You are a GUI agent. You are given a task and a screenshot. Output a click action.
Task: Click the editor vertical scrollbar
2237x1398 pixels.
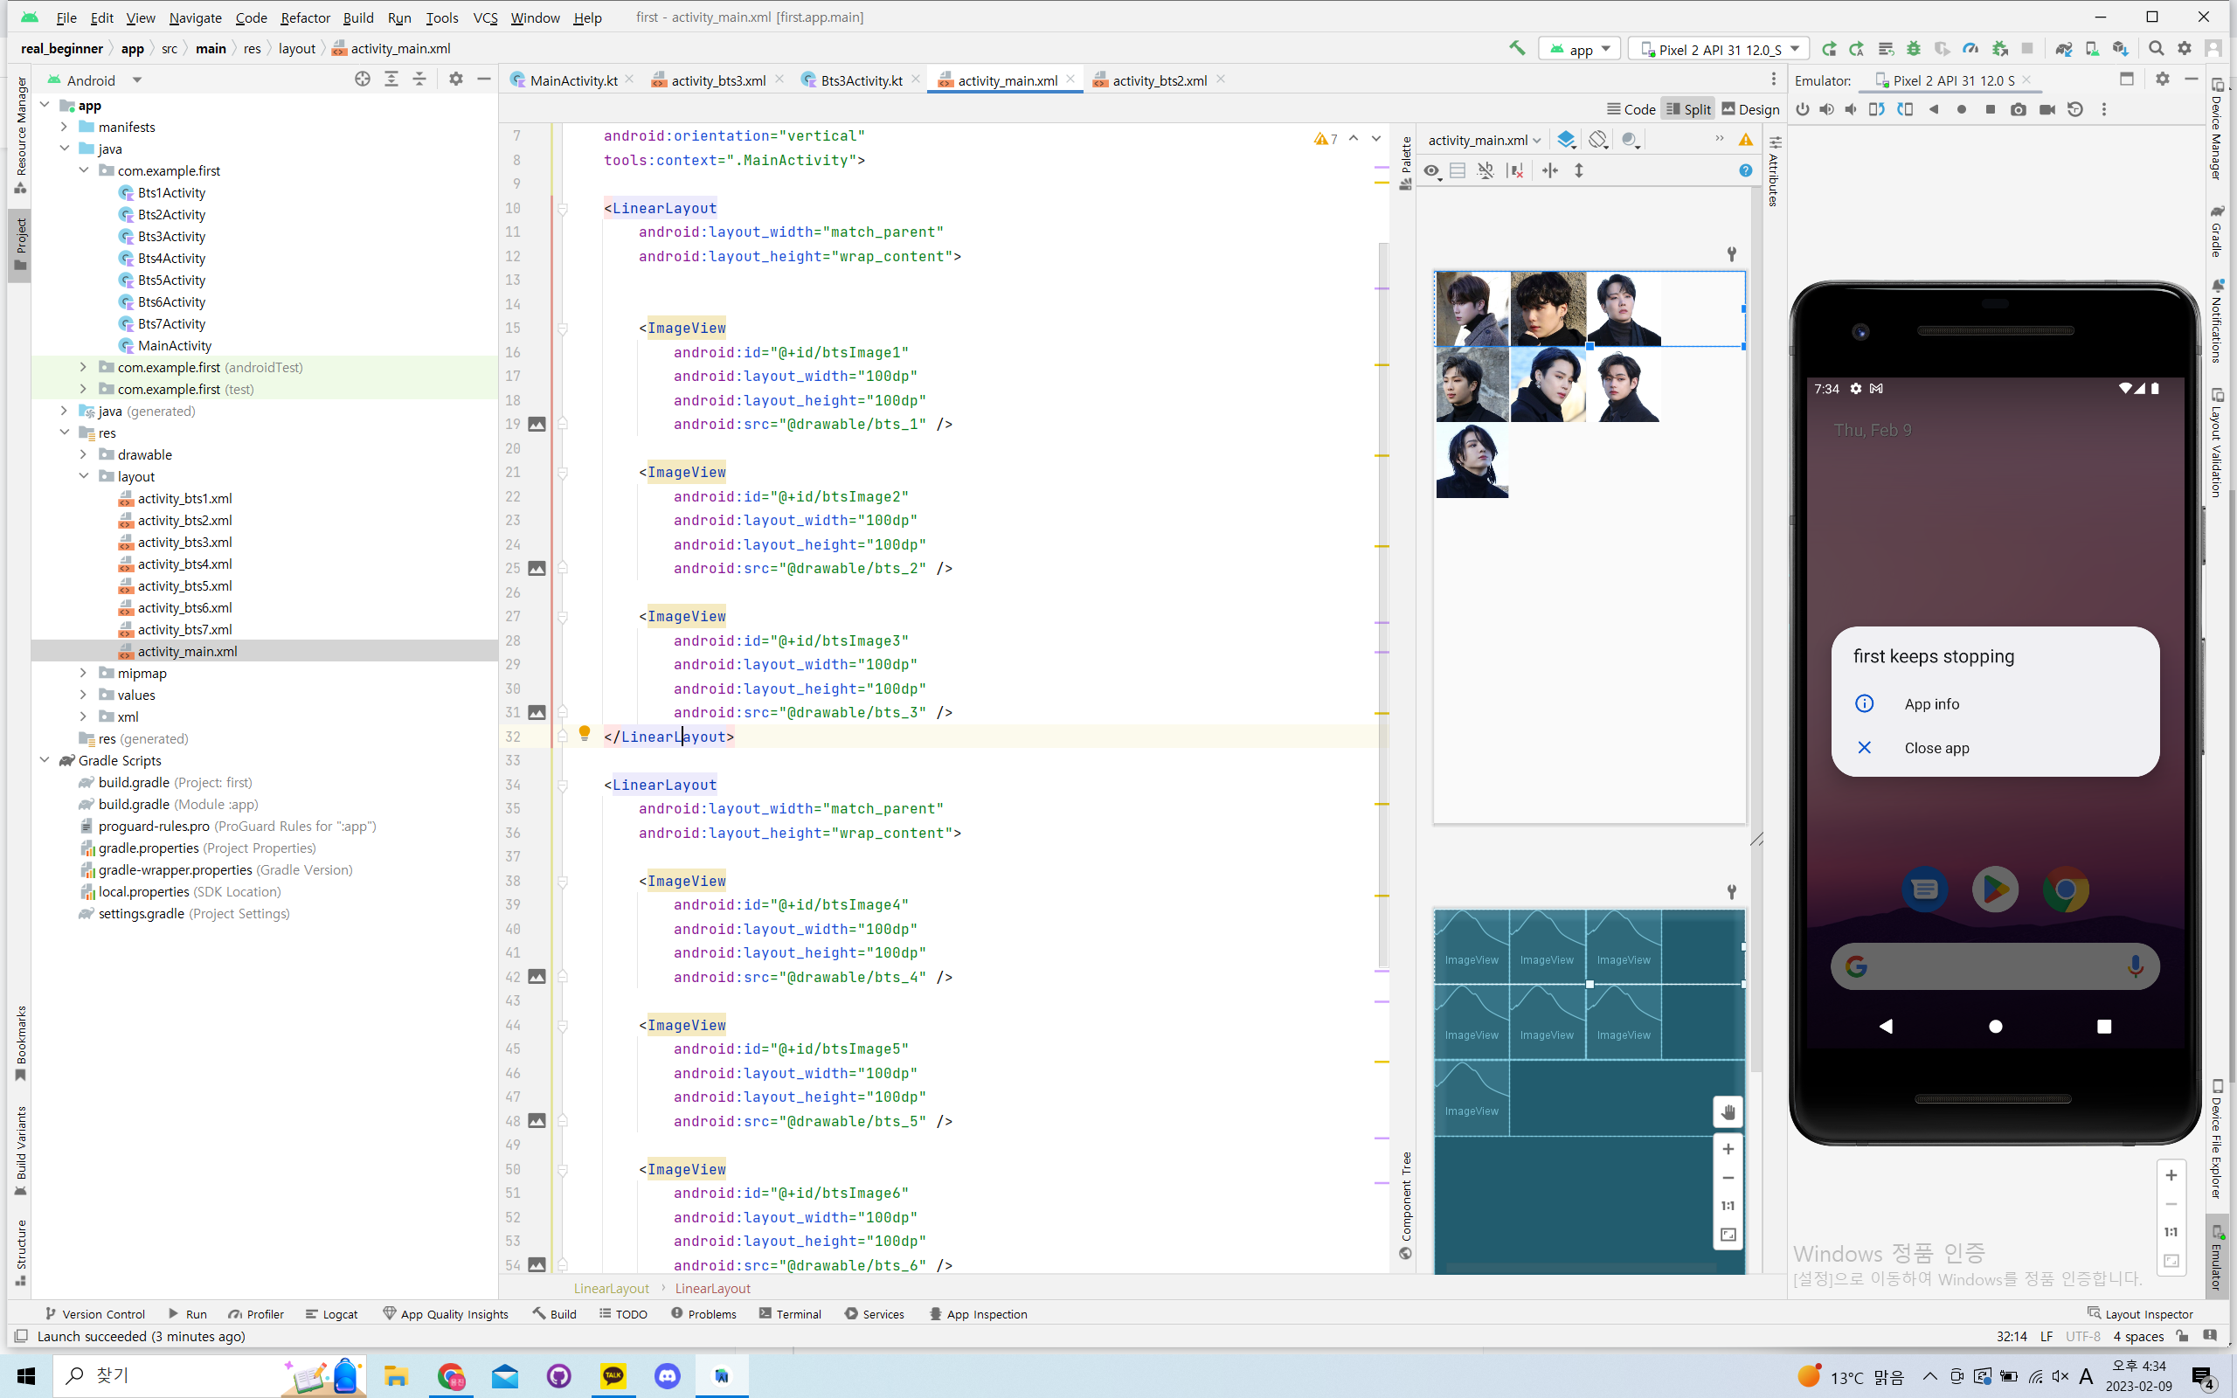[1383, 606]
